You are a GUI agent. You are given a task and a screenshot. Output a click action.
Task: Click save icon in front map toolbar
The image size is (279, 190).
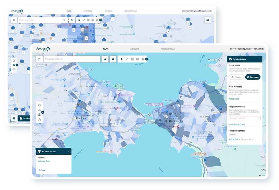pos(105,59)
